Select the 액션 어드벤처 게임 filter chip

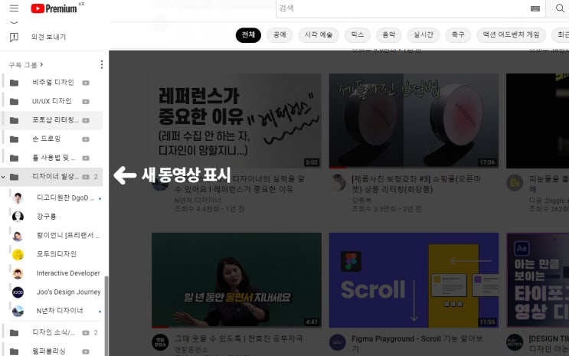click(x=511, y=35)
